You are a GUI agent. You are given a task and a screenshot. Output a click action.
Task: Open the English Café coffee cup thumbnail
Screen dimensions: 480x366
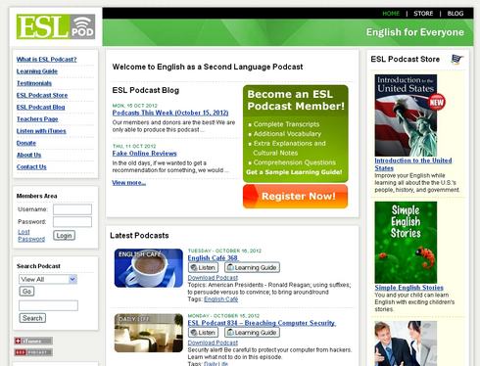pos(149,268)
